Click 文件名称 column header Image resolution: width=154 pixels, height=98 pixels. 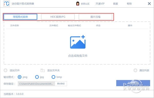(x=15, y=26)
